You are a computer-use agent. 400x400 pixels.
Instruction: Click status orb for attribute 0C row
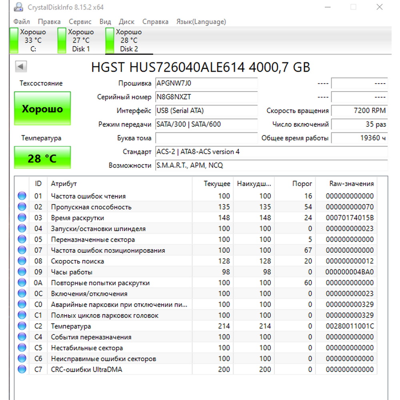[x=22, y=293]
